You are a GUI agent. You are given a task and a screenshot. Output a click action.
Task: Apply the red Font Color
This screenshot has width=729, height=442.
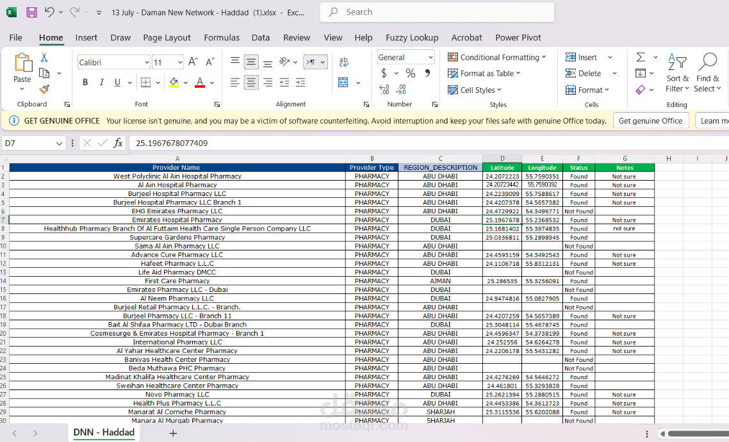[x=200, y=82]
